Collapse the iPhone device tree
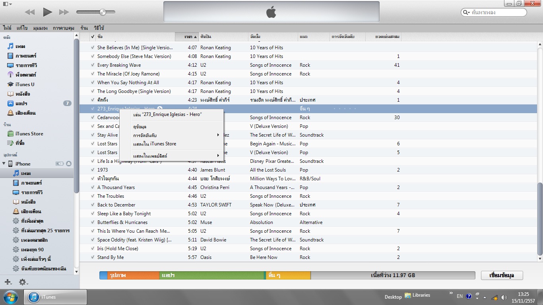Screen dimensions: 543x305 tap(4, 164)
